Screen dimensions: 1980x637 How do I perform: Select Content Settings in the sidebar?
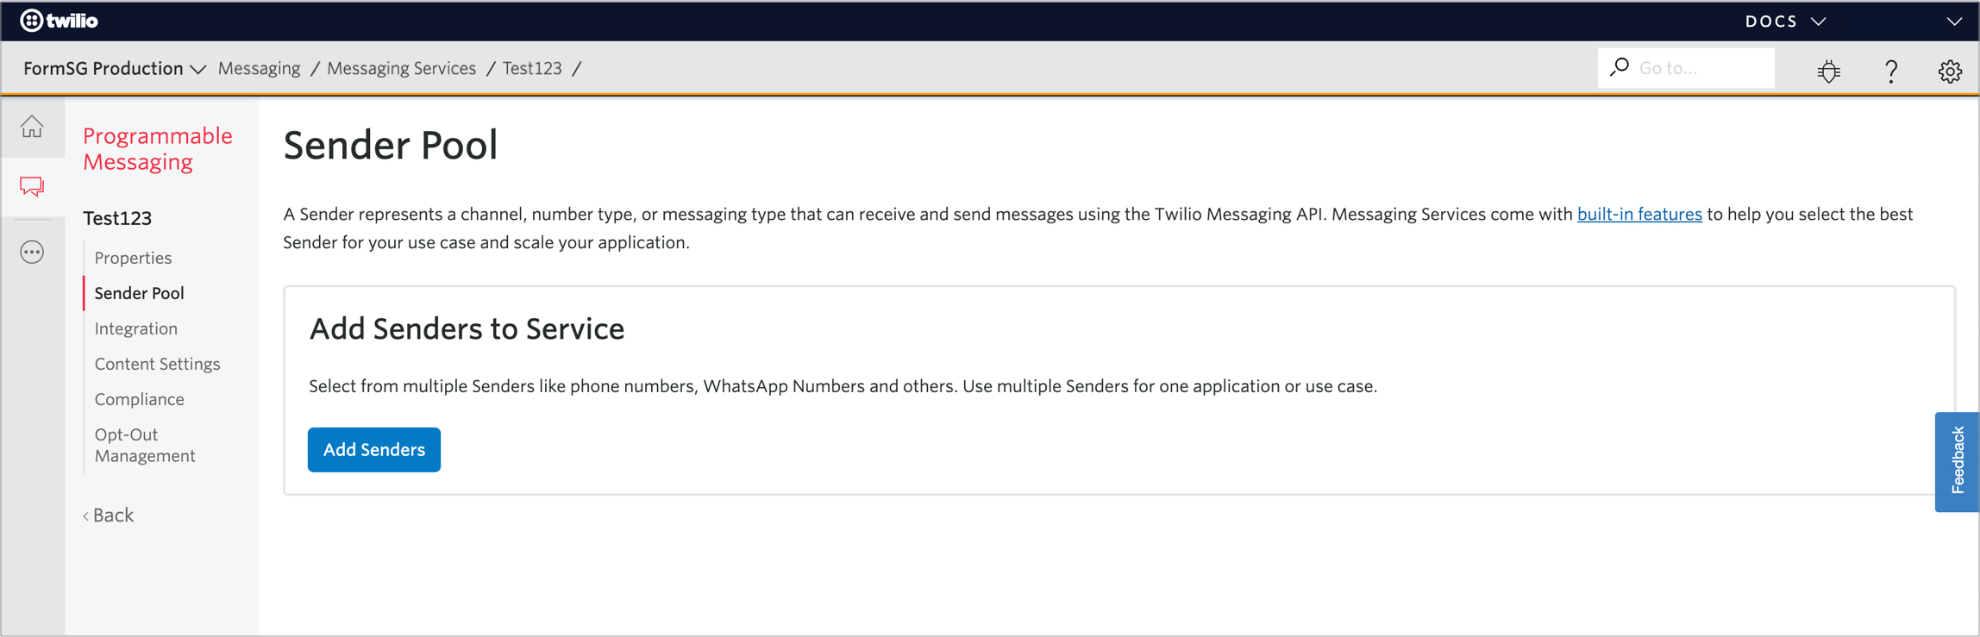[157, 364]
